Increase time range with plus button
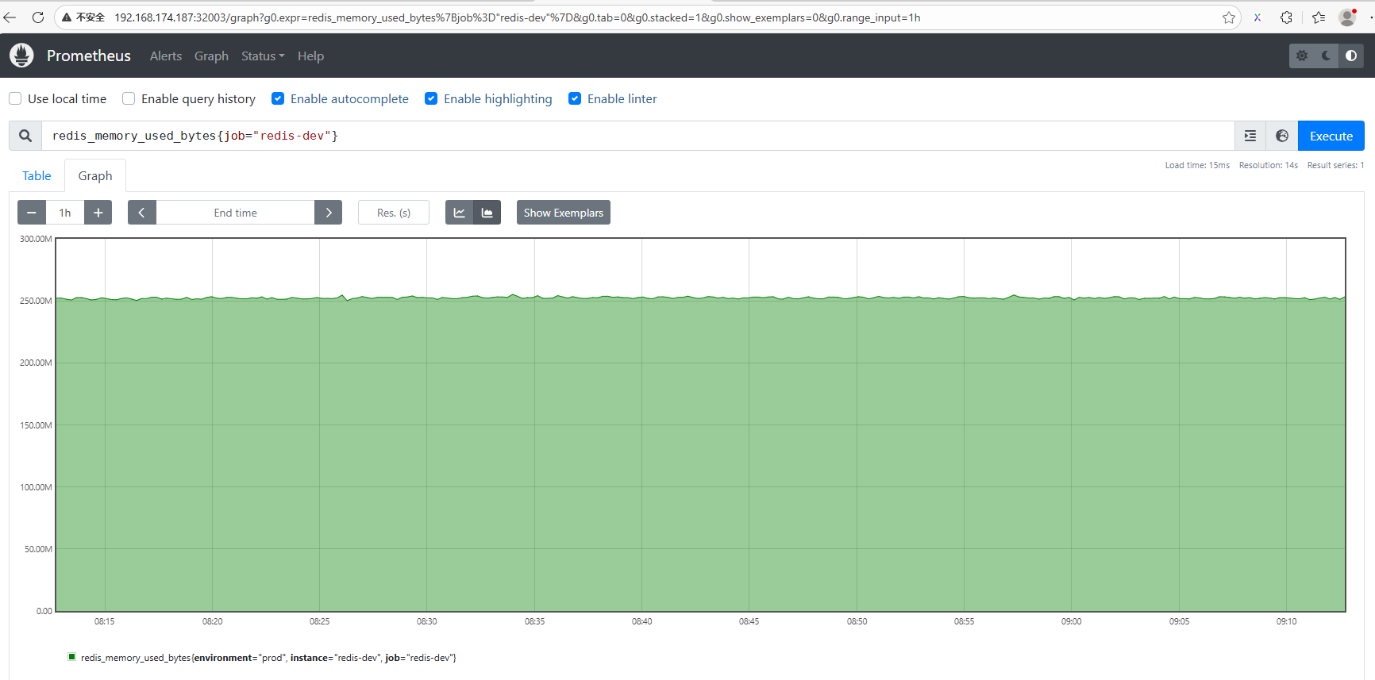Viewport: 1375px width, 680px height. [x=98, y=213]
